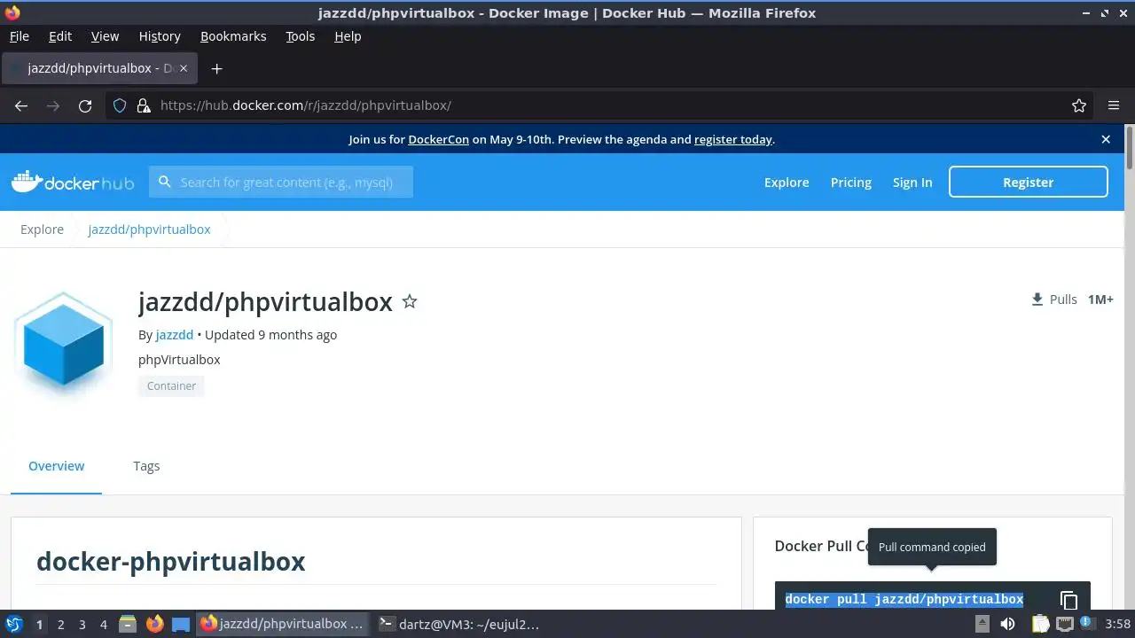Launch Firefox from taskbar quick launcher
The image size is (1135, 638).
pyautogui.click(x=154, y=624)
